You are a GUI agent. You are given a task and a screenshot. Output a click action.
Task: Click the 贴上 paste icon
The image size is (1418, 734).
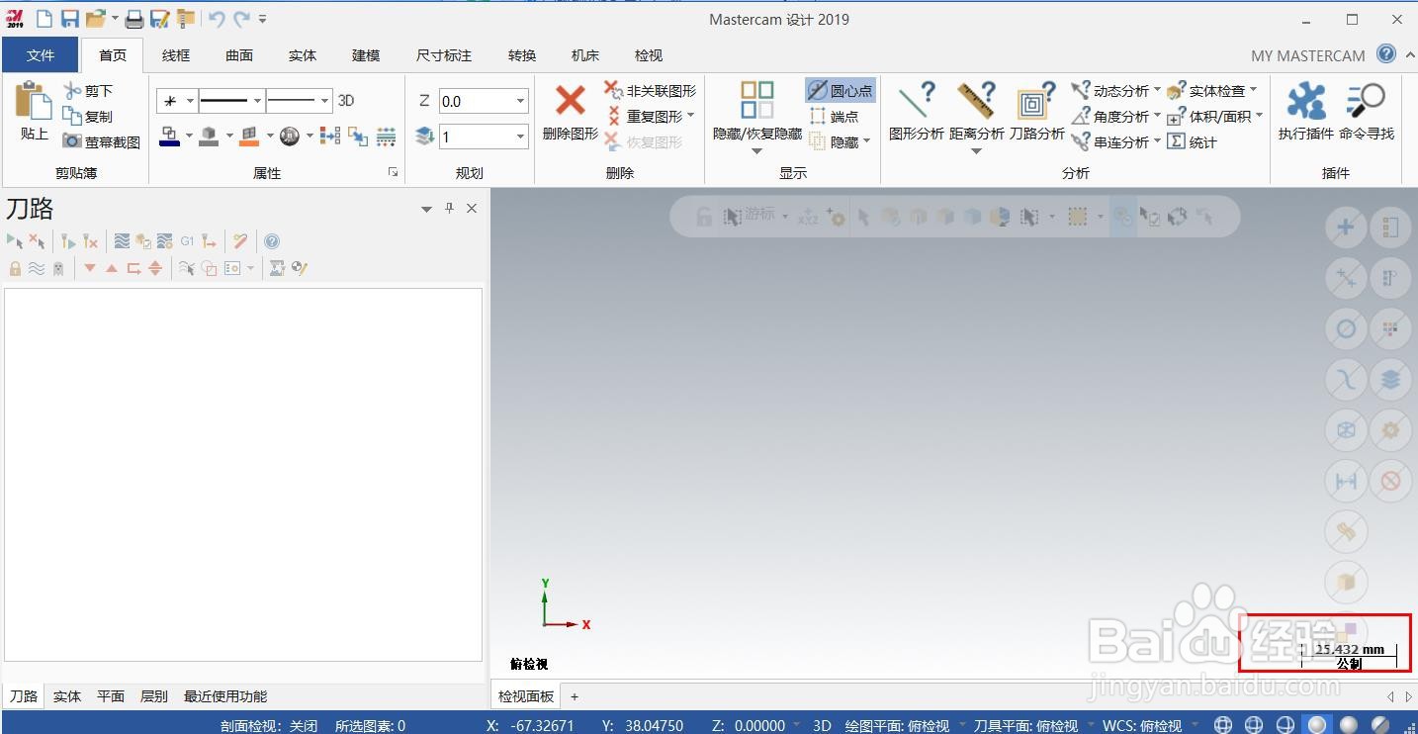pyautogui.click(x=34, y=101)
